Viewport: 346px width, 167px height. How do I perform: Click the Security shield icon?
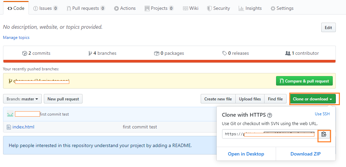coord(210,8)
